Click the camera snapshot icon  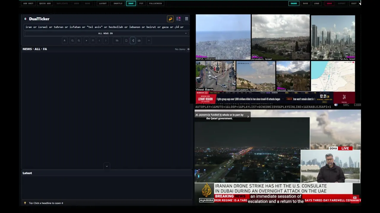click(x=139, y=41)
